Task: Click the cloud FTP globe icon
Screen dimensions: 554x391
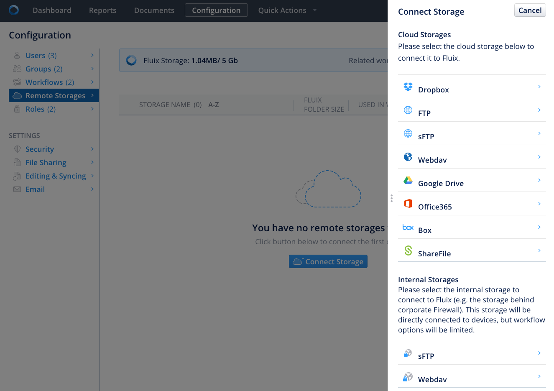Action: pyautogui.click(x=408, y=110)
